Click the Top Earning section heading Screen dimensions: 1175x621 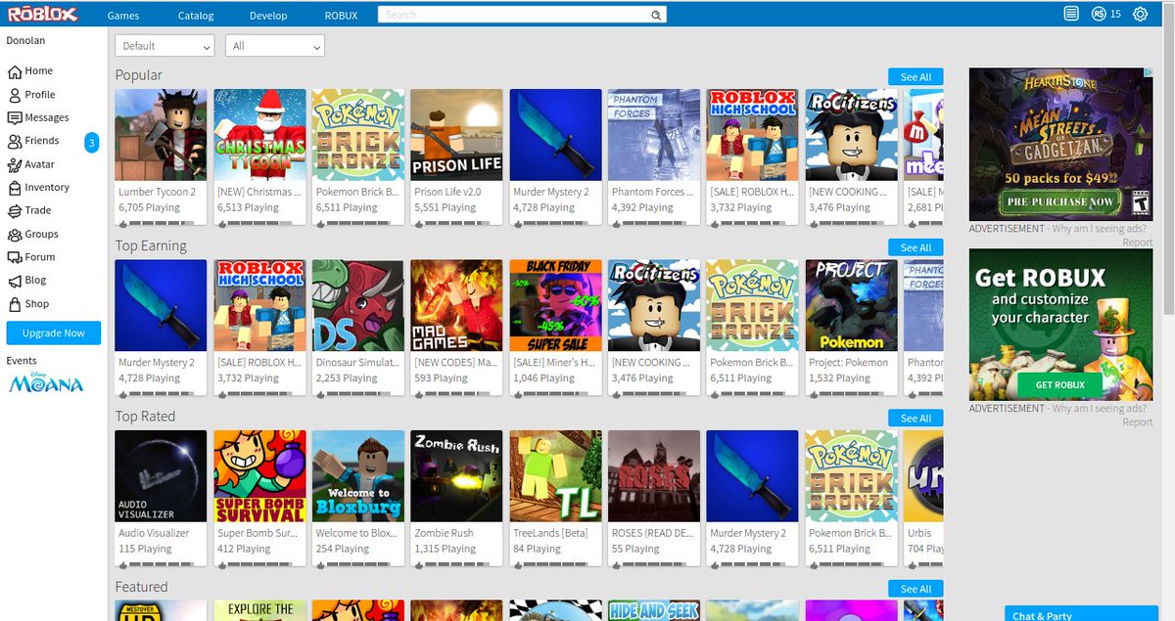coord(151,245)
